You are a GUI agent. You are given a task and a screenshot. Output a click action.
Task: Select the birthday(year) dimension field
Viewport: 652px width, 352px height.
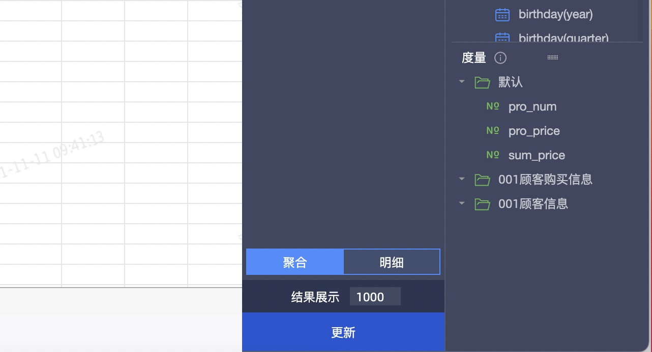point(555,15)
